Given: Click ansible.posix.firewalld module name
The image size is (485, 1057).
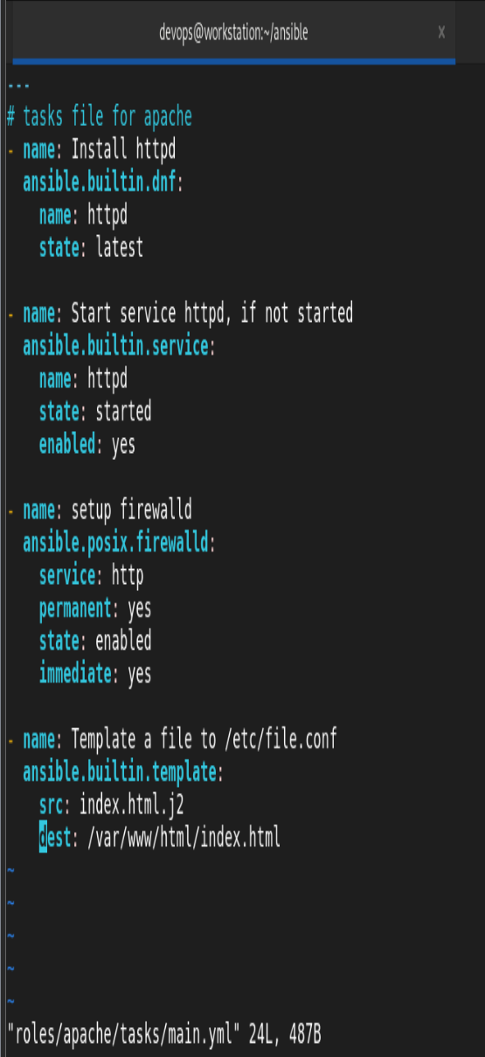Looking at the screenshot, I should coord(115,543).
